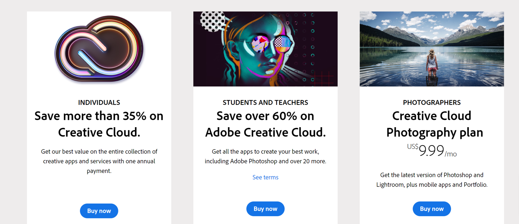Click Buy now for the Photography plan

[432, 209]
